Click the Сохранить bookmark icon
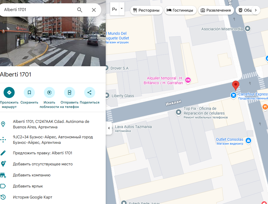Image resolution: width=268 pixels, height=204 pixels. (29, 92)
